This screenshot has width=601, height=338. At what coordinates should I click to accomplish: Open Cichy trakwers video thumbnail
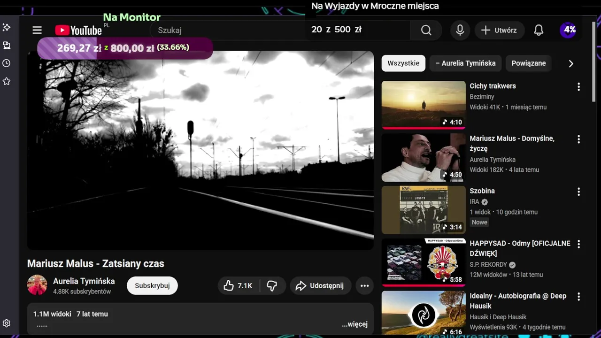click(424, 105)
